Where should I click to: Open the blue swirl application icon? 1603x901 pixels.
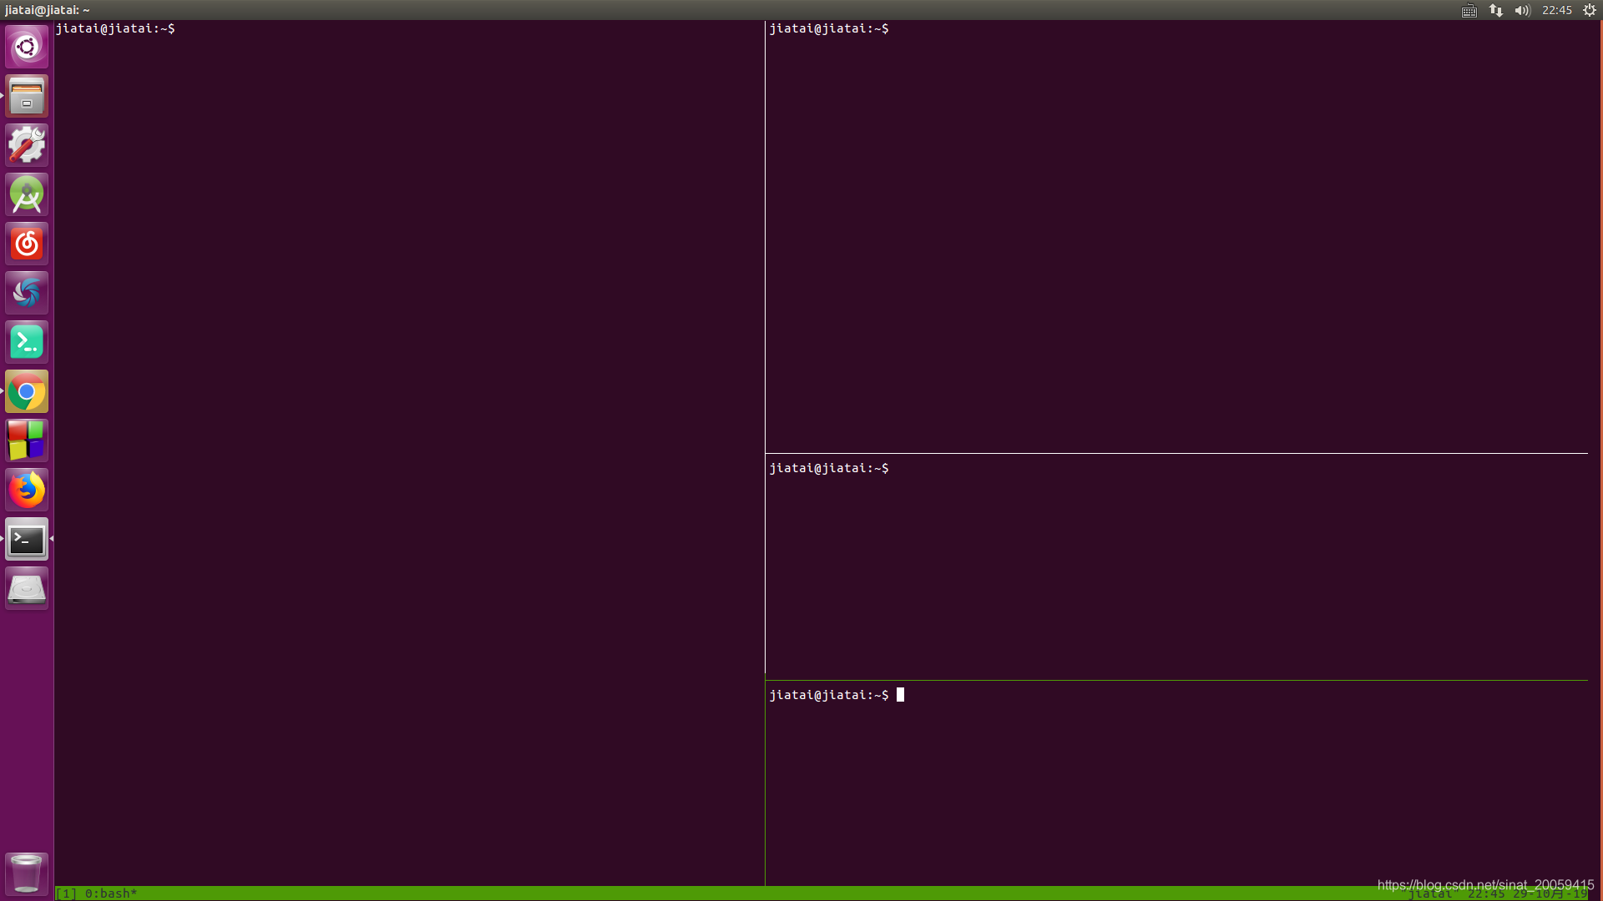[27, 293]
